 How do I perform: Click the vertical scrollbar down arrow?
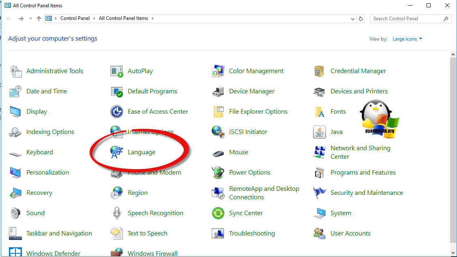click(453, 252)
